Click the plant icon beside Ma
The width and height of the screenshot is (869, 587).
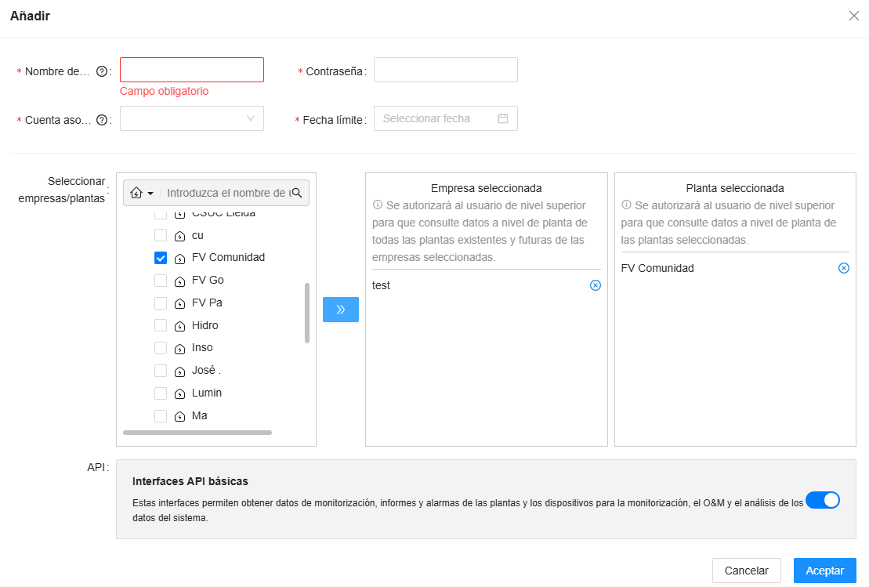pos(179,416)
